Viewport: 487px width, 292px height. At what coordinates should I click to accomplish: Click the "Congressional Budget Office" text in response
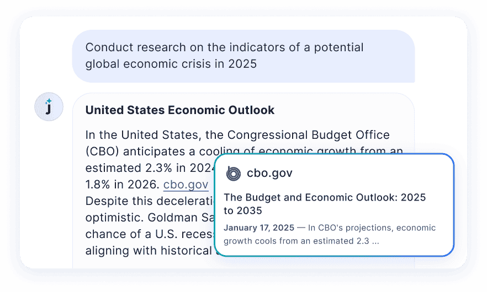309,135
